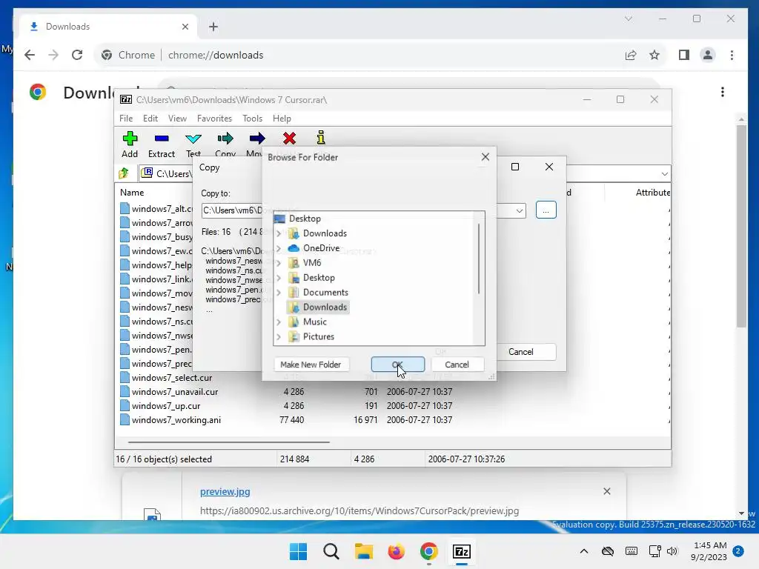This screenshot has width=759, height=569.
Task: Switch to 7-Zip in the taskbar
Action: pos(461,551)
